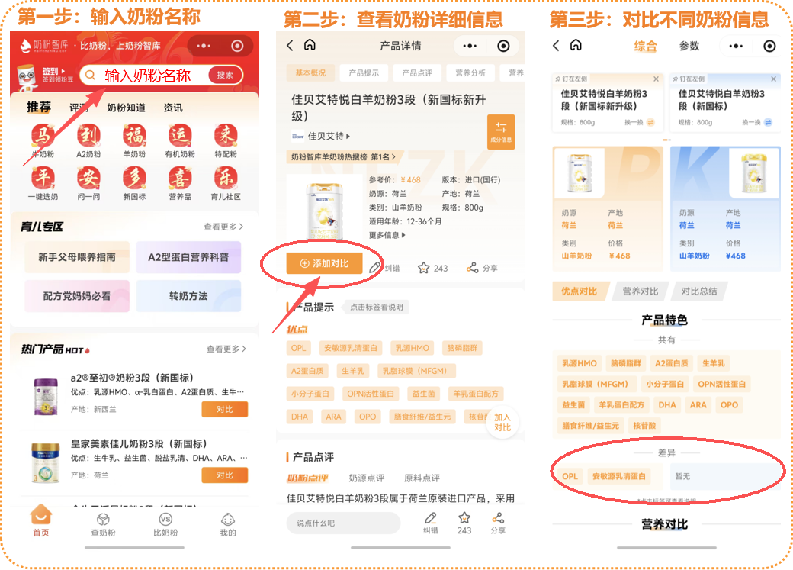
Task: Open A2型蛋白营养科普 card
Action: (x=188, y=257)
